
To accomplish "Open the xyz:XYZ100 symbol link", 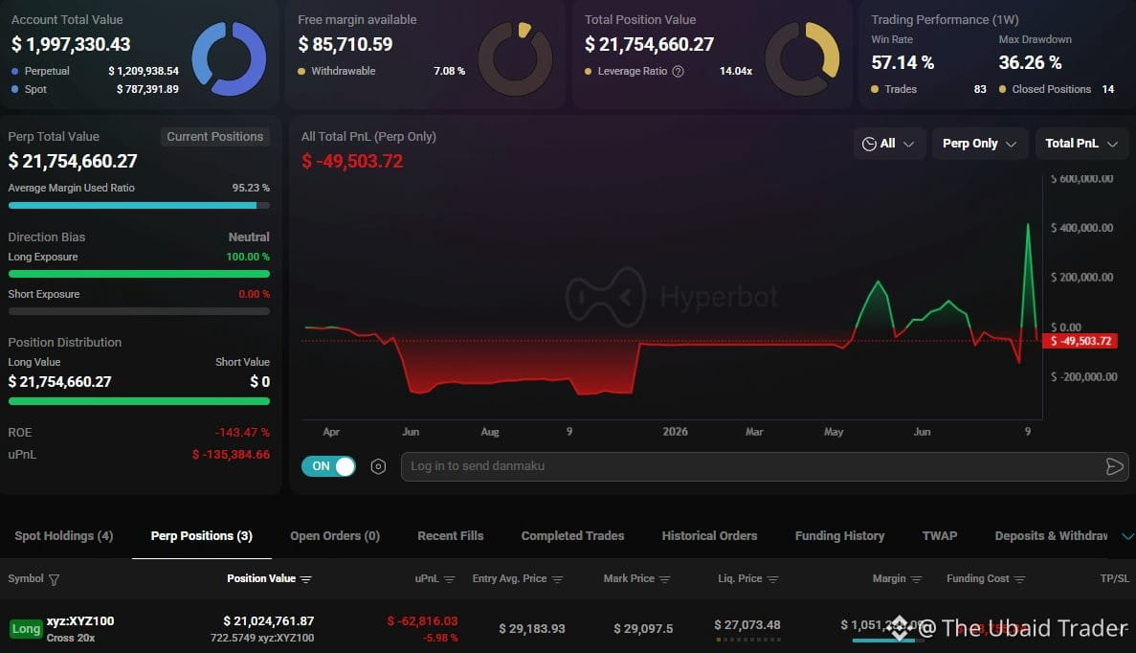I will pos(80,621).
